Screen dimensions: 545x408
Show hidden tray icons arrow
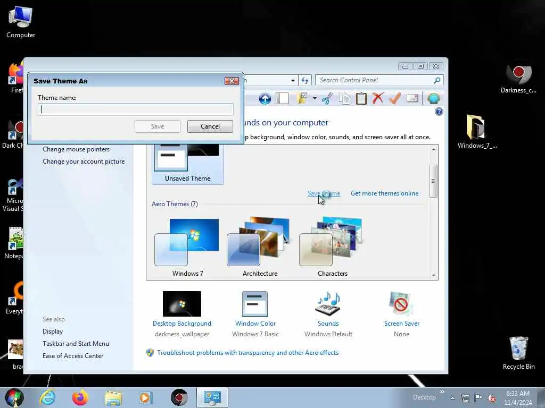[x=452, y=398]
